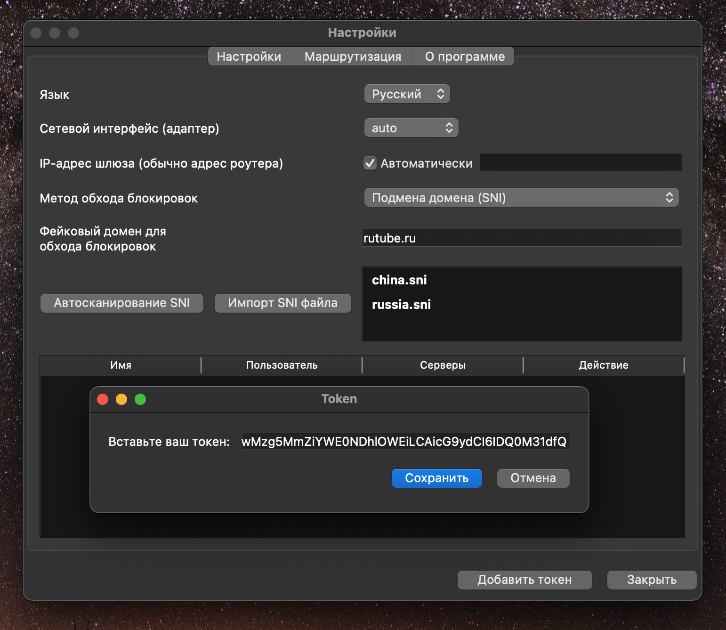Open the Маршрутизация tab
Image resolution: width=726 pixels, height=630 pixels.
coord(353,57)
